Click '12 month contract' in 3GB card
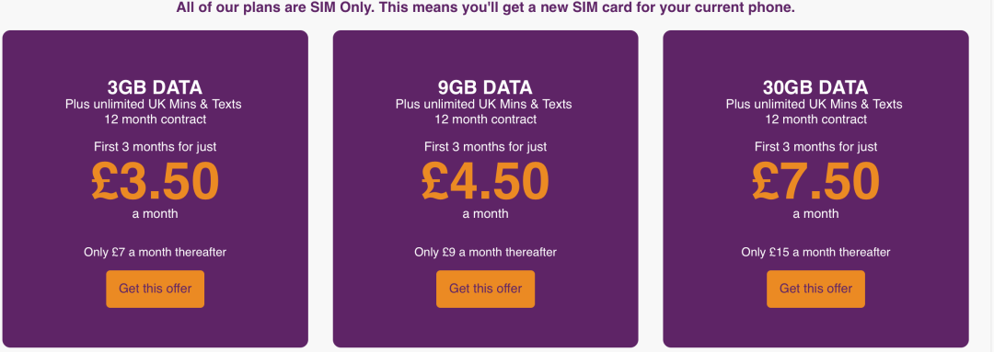This screenshot has height=352, width=994. pos(155,119)
